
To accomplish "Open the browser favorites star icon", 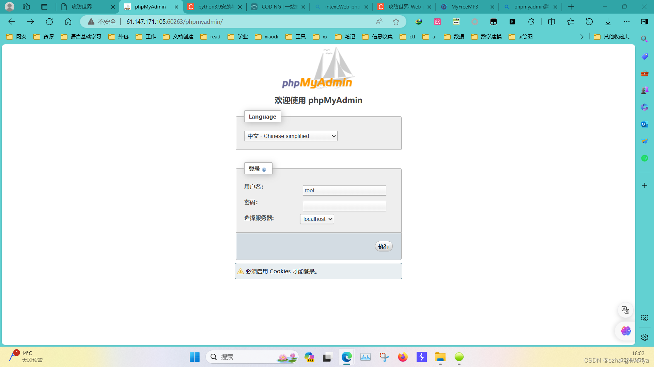I will [571, 22].
